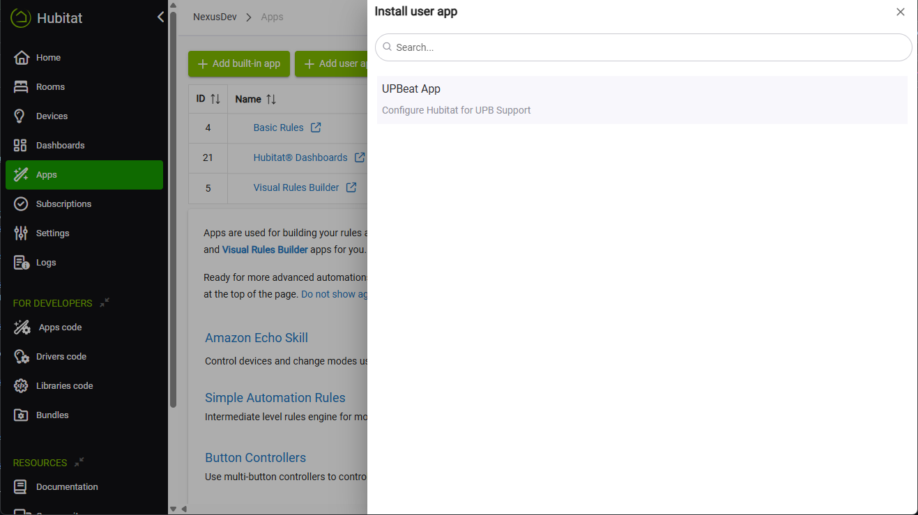Image resolution: width=918 pixels, height=515 pixels.
Task: Click the Bundles folder icon
Action: [21, 415]
